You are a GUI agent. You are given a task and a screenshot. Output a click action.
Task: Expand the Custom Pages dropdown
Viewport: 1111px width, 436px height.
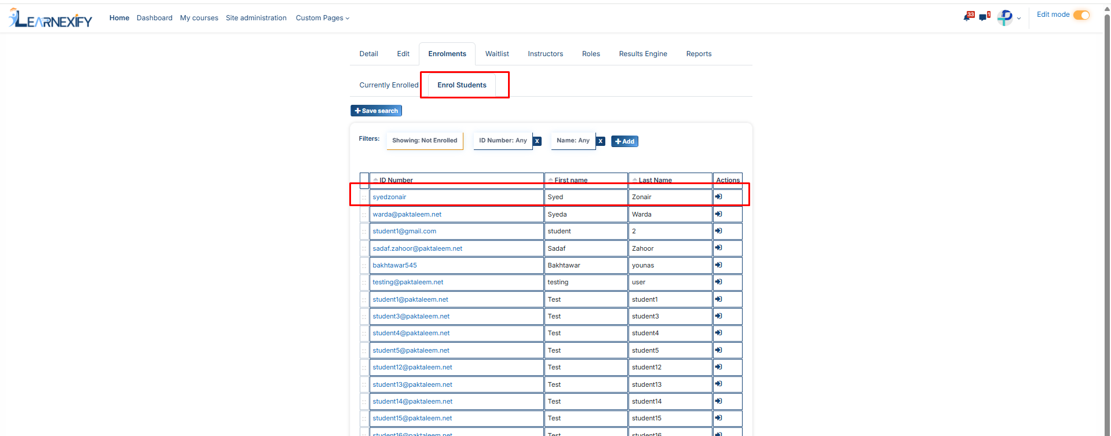[x=323, y=18]
